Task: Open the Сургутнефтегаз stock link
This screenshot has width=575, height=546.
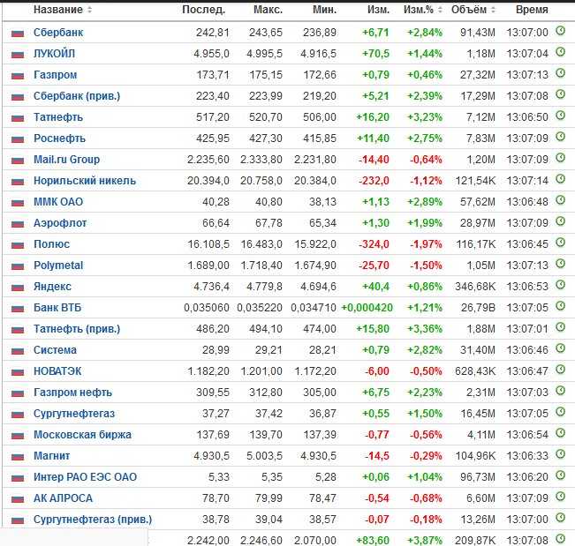Action: pos(74,414)
